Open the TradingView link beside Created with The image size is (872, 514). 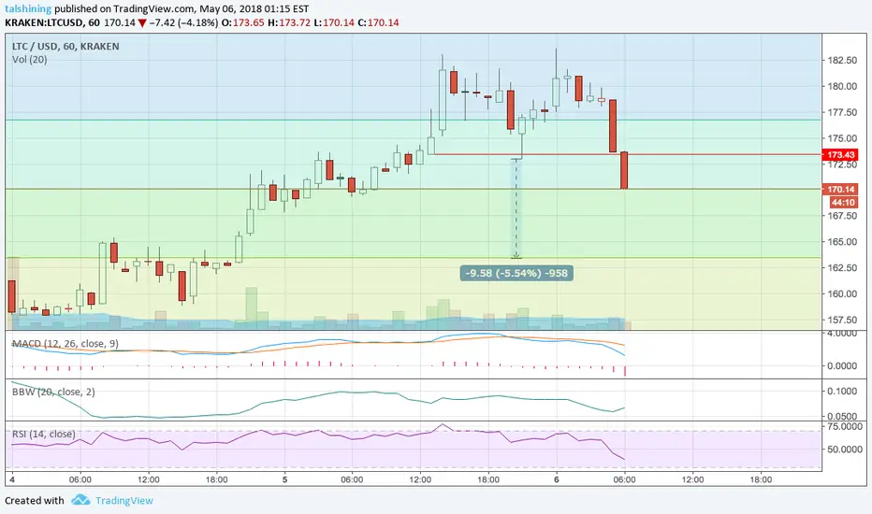[124, 500]
